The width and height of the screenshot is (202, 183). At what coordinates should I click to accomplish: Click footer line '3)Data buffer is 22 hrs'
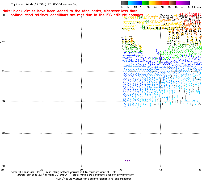pyautogui.click(x=76, y=175)
